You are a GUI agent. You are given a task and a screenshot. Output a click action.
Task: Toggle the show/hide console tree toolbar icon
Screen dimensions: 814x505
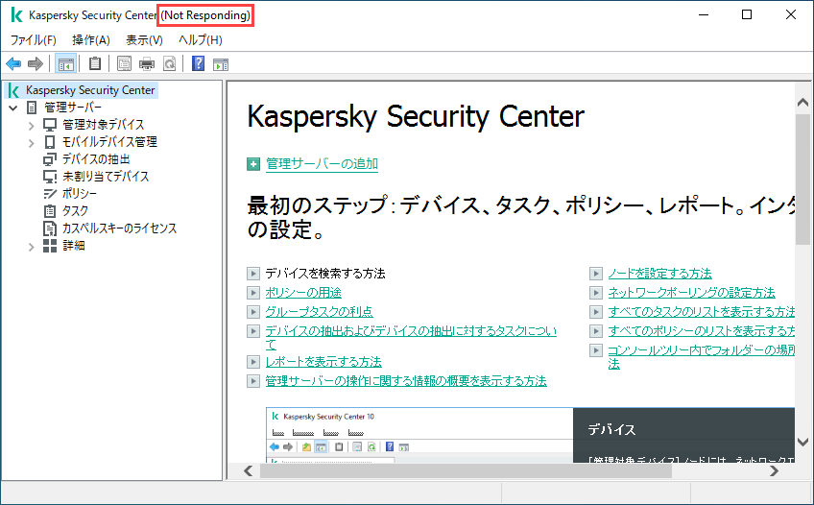(66, 64)
